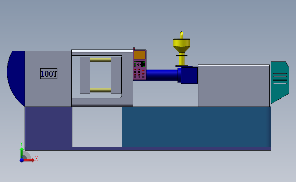Click the green Y axis arrow of the triad
Image resolution: width=296 pixels, height=182 pixels.
[x=22, y=153]
